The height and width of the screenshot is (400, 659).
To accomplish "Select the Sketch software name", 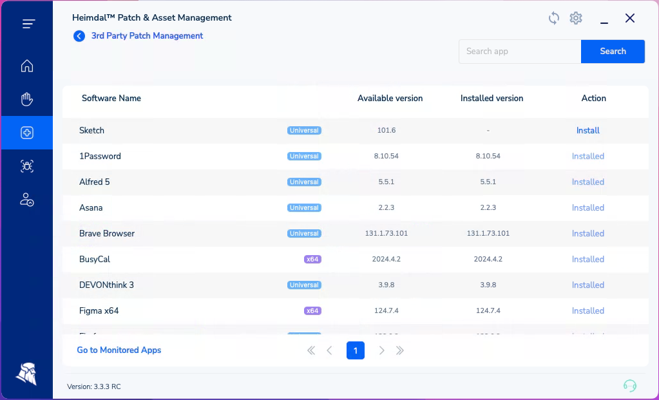I will point(91,130).
